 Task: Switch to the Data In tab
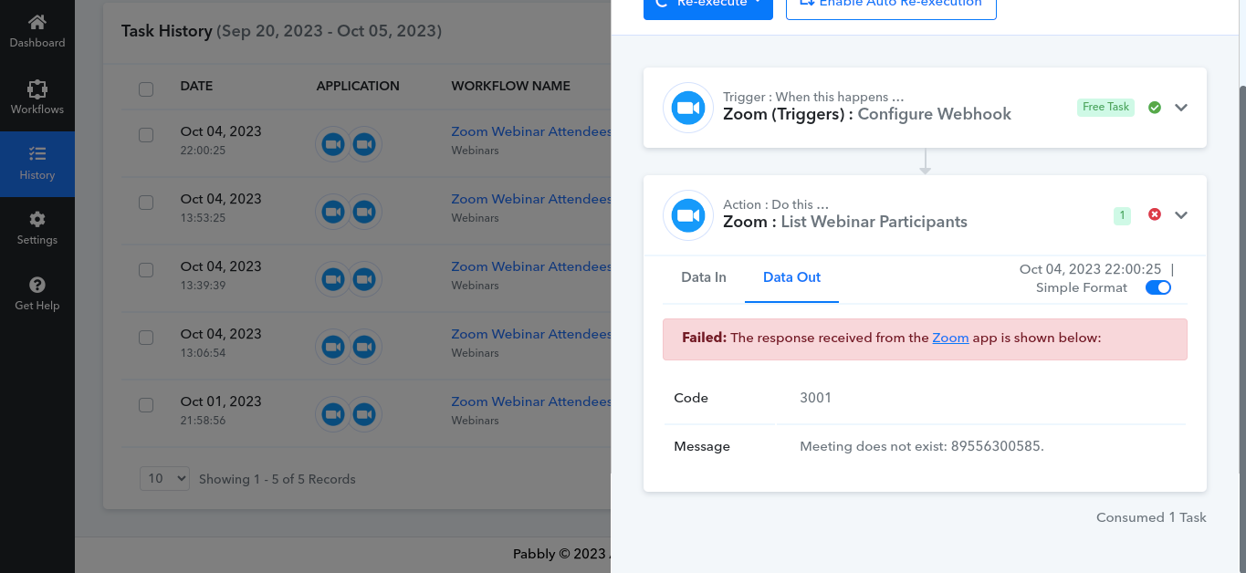coord(704,277)
